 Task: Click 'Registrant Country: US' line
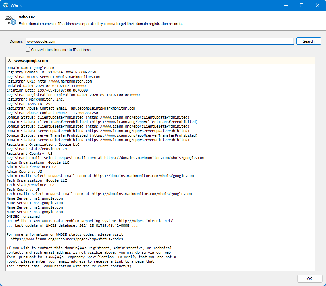[29, 154]
